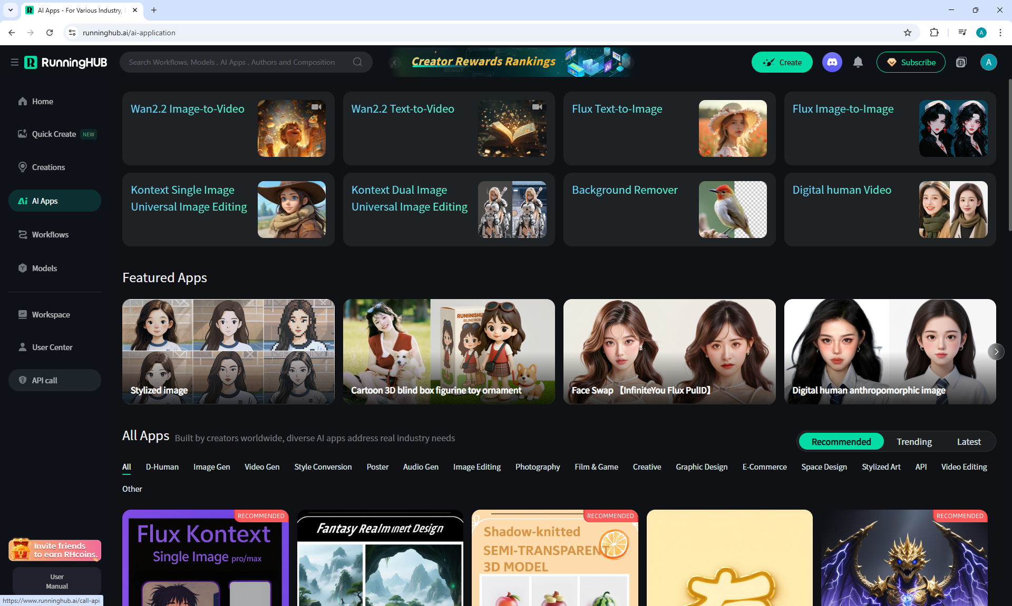This screenshot has width=1012, height=606.
Task: Open the browser extensions puzzle icon
Action: coord(934,33)
